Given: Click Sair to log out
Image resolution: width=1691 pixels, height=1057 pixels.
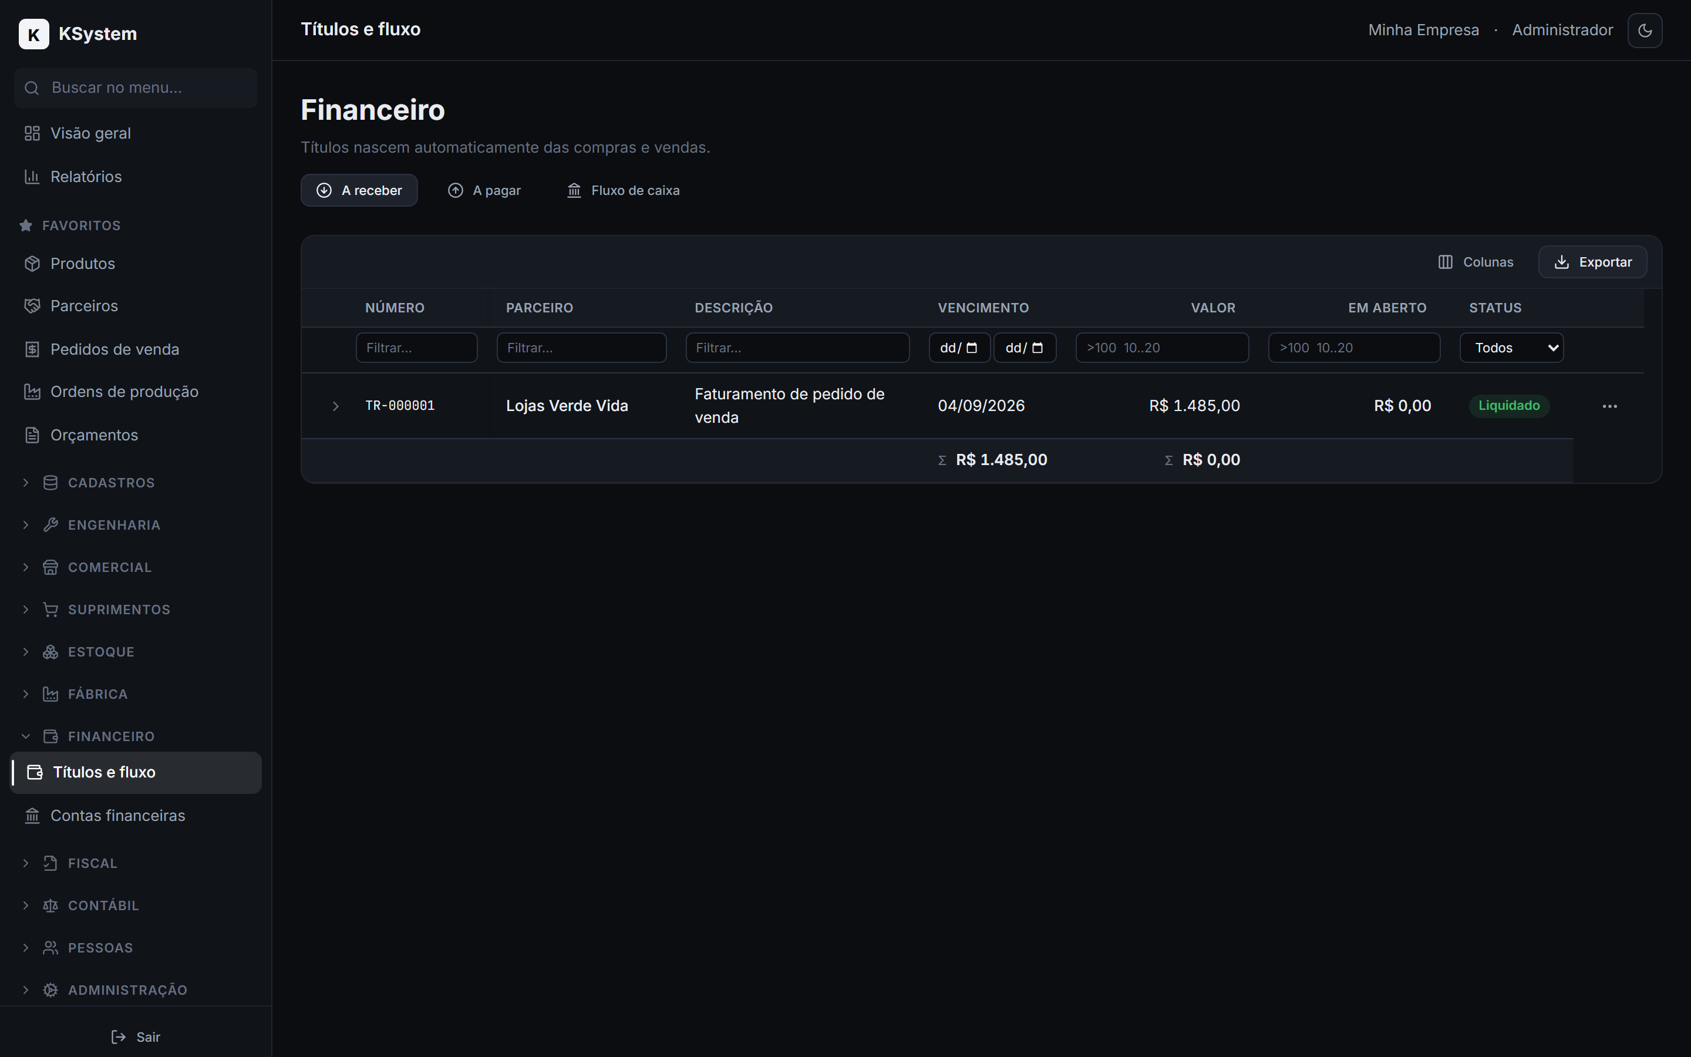Looking at the screenshot, I should [x=136, y=1038].
